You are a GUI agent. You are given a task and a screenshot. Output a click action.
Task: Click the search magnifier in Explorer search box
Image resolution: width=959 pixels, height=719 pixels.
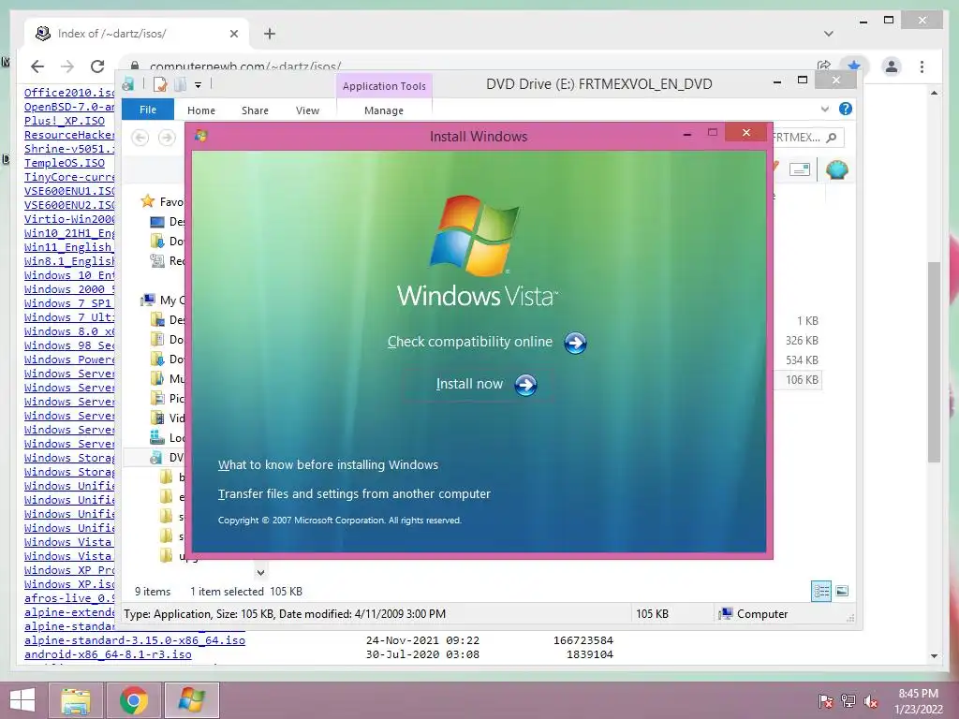click(x=832, y=138)
